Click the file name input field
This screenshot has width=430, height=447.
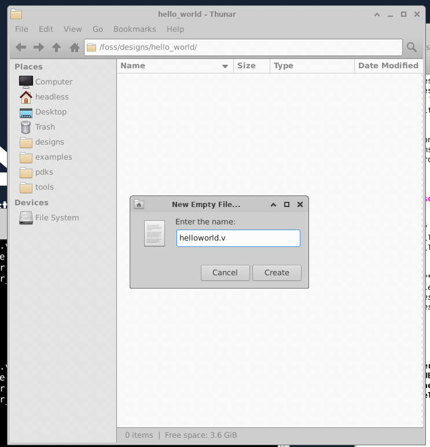238,238
